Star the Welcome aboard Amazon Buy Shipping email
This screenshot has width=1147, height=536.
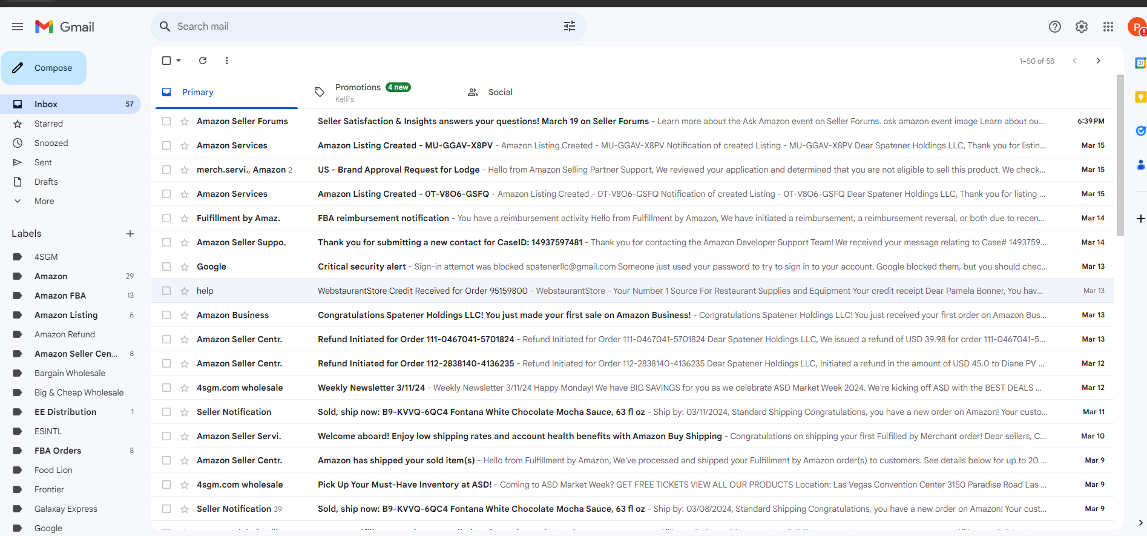pos(185,436)
